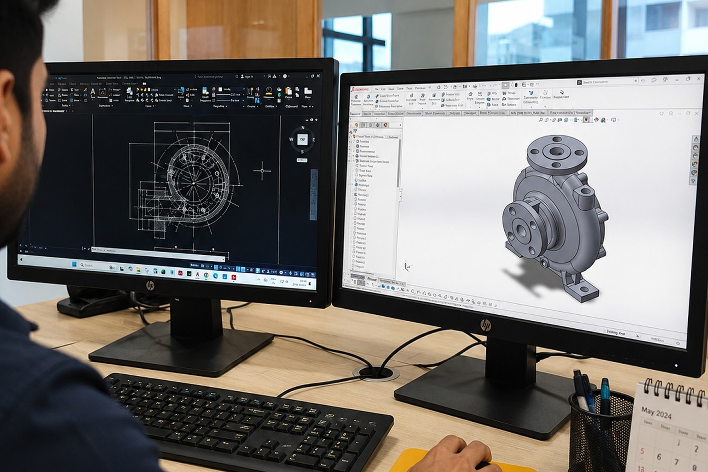Open SolidWorks Tools menu

pos(409,88)
